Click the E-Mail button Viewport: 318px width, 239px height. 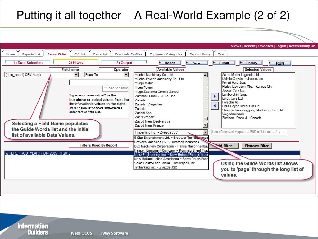click(224, 63)
